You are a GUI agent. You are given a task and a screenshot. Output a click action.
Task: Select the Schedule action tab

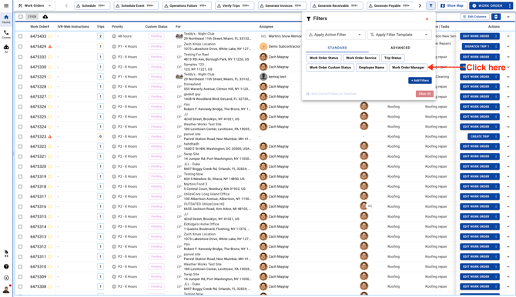pos(92,5)
